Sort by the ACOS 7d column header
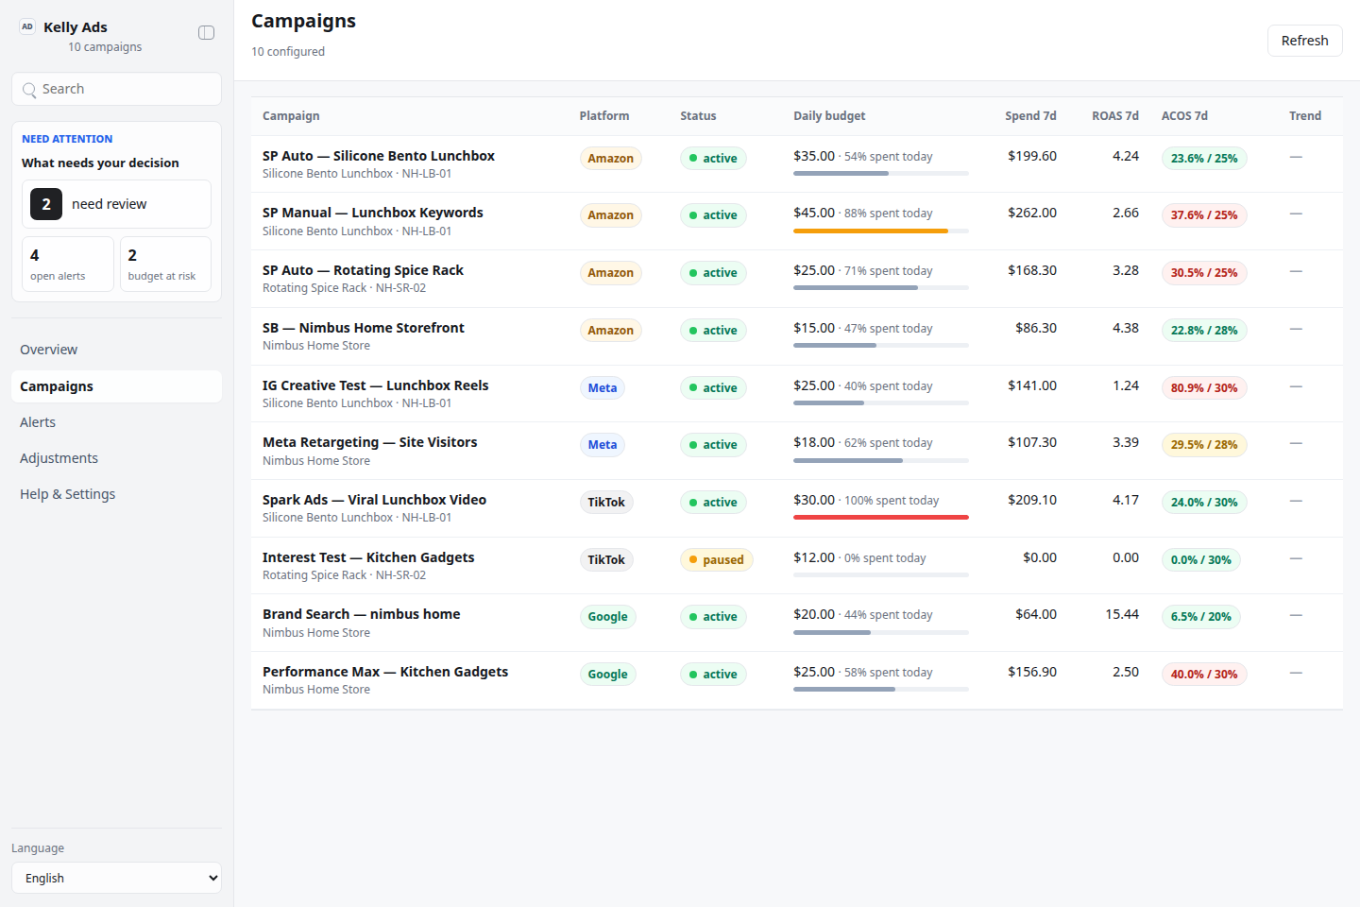Viewport: 1360px width, 907px height. (1184, 116)
